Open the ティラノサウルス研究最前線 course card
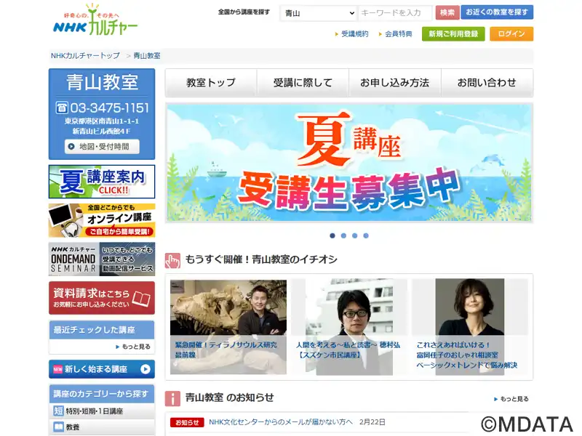The width and height of the screenshot is (582, 436). [x=228, y=327]
